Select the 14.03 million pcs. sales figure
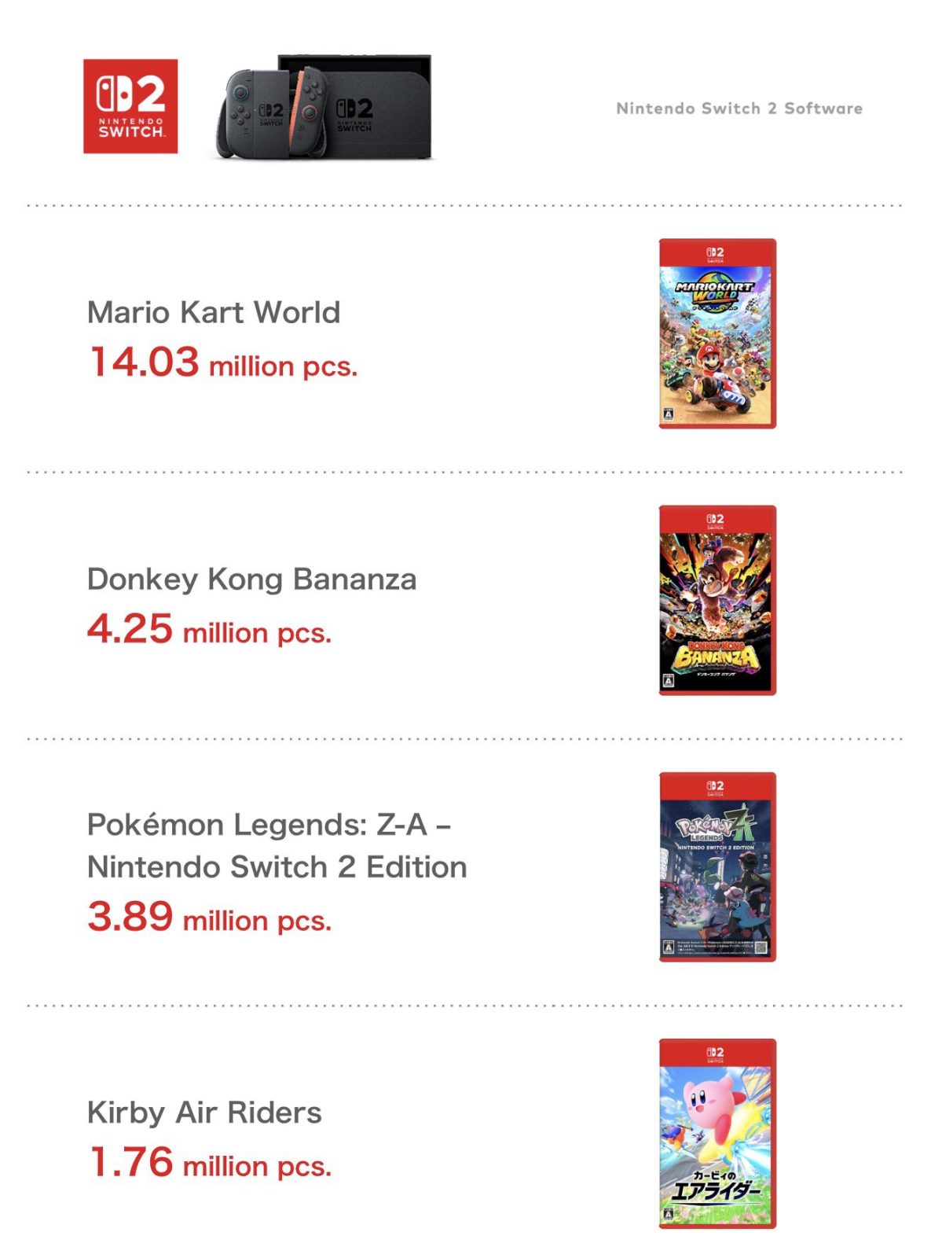Screen dimensions: 931x1258 (x=223, y=363)
